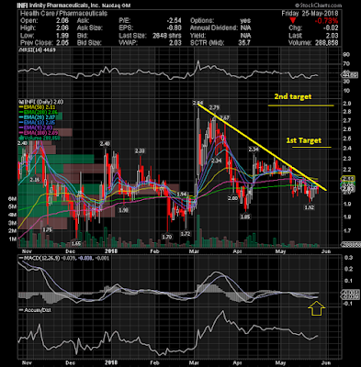361x367 pixels.
Task: Click the Mar label on bottom time axis
Action: (x=194, y=362)
